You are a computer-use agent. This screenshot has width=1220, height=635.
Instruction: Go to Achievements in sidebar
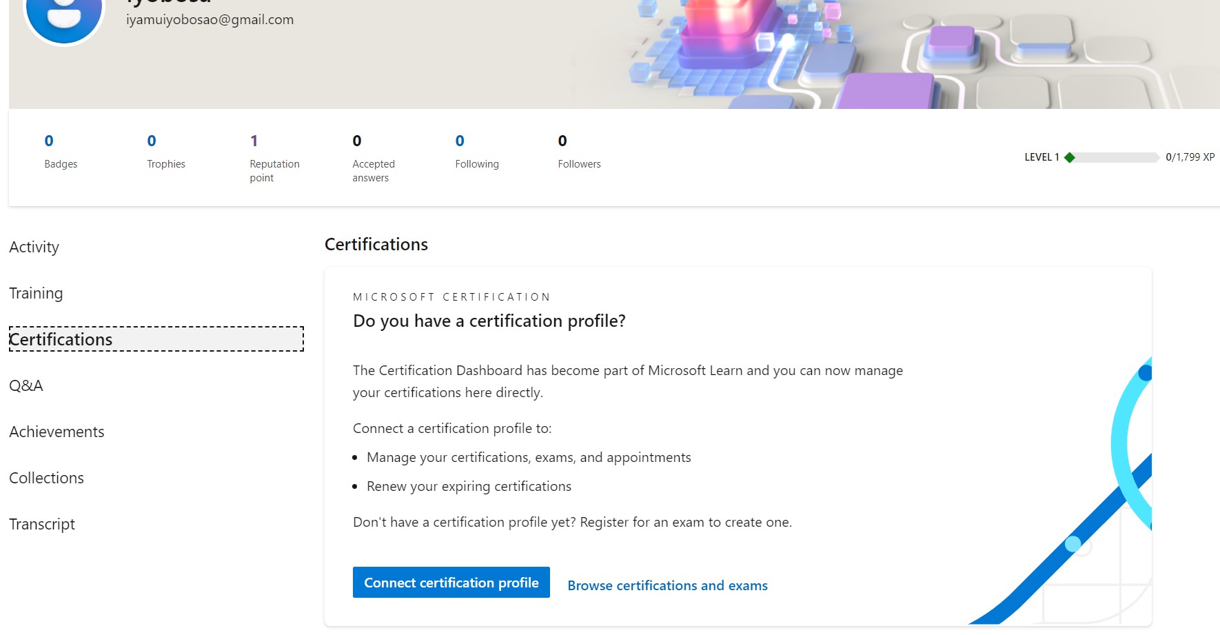57,432
